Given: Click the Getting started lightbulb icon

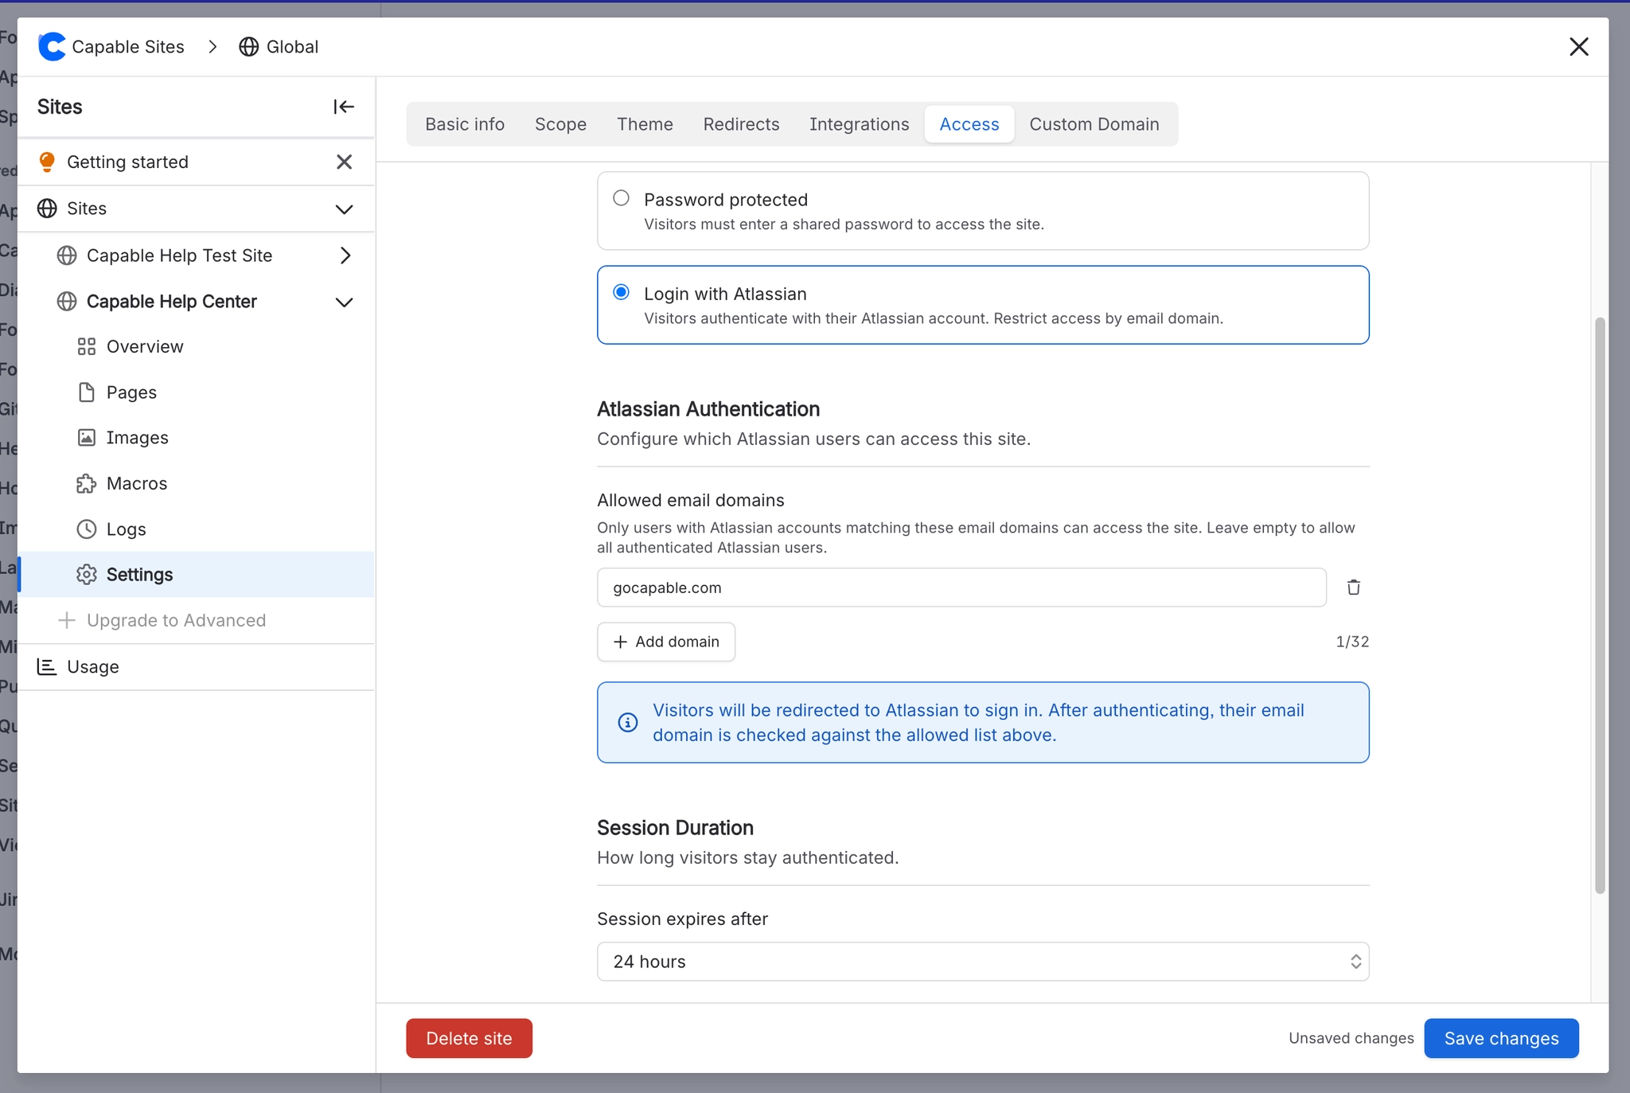Looking at the screenshot, I should (47, 162).
